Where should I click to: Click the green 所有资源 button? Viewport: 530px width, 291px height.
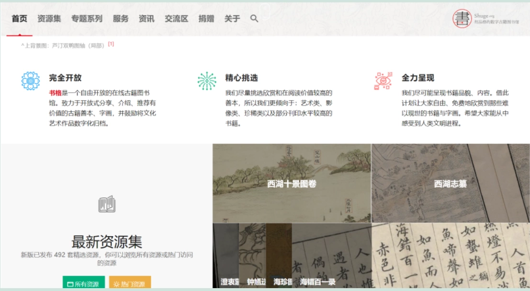pyautogui.click(x=83, y=283)
